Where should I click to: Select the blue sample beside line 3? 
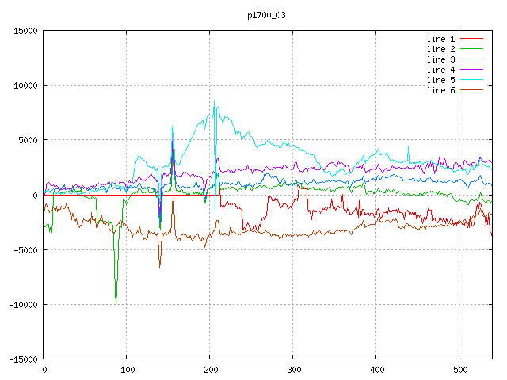tap(471, 59)
